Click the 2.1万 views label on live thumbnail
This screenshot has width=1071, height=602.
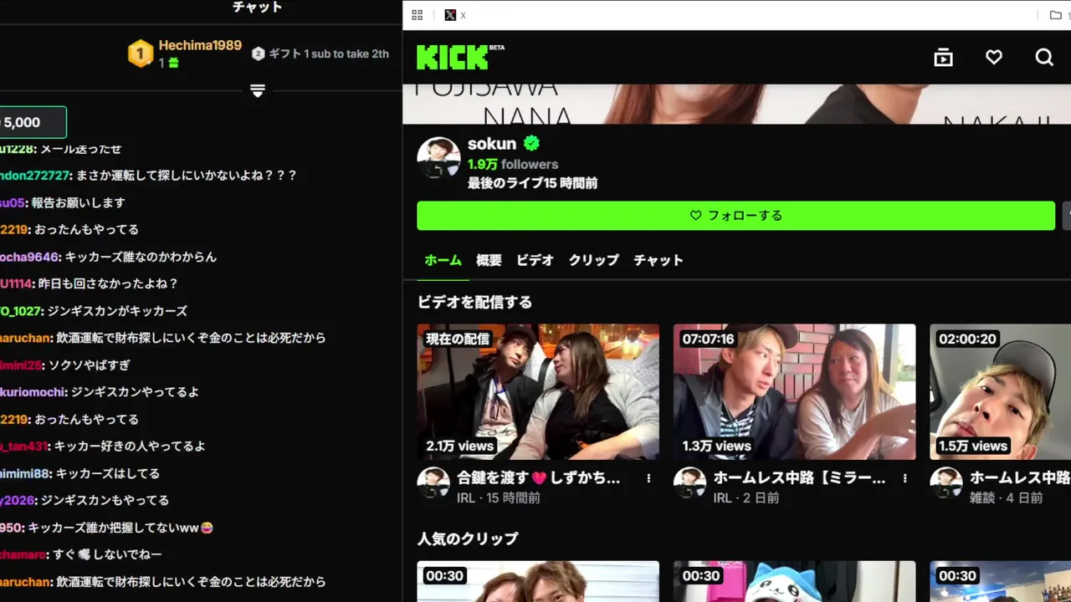click(460, 446)
